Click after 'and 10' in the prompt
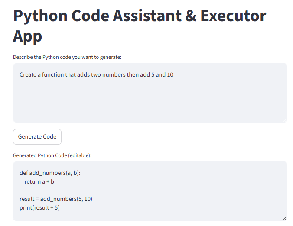The height and width of the screenshot is (226, 293). [174, 74]
